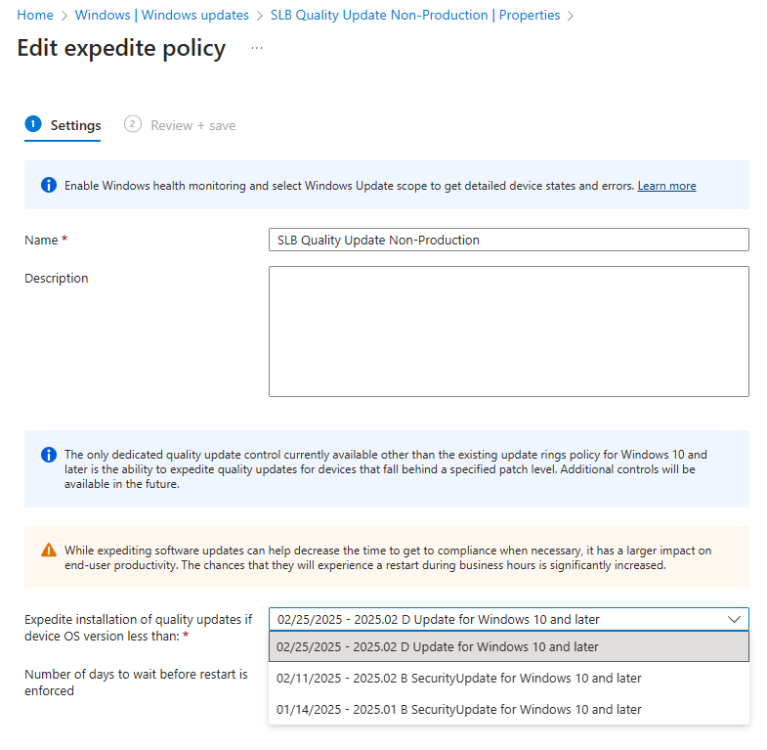This screenshot has height=750, width=767.
Task: Go to Home breadcrumb
Action: point(35,16)
